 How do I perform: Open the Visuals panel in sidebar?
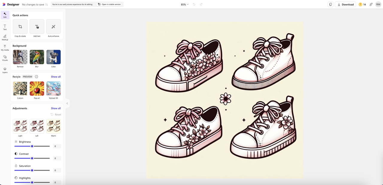tap(5, 58)
